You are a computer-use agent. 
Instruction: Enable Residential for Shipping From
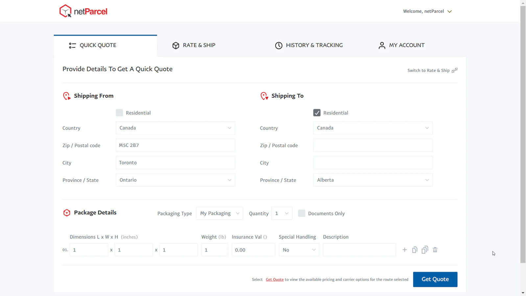(119, 112)
